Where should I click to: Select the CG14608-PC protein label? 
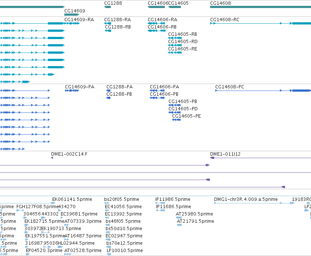tap(230, 87)
